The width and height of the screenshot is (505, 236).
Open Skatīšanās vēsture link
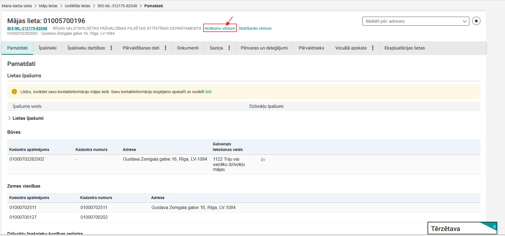[x=255, y=28]
